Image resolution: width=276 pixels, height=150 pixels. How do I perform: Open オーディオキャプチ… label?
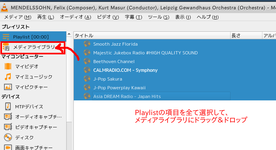pyautogui.click(x=39, y=117)
